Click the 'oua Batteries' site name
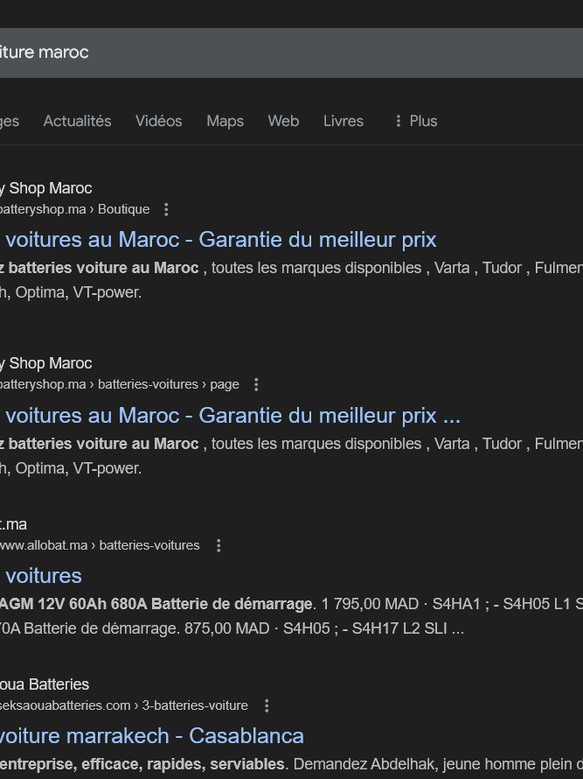Viewport: 583px width, 779px height. pos(45,684)
